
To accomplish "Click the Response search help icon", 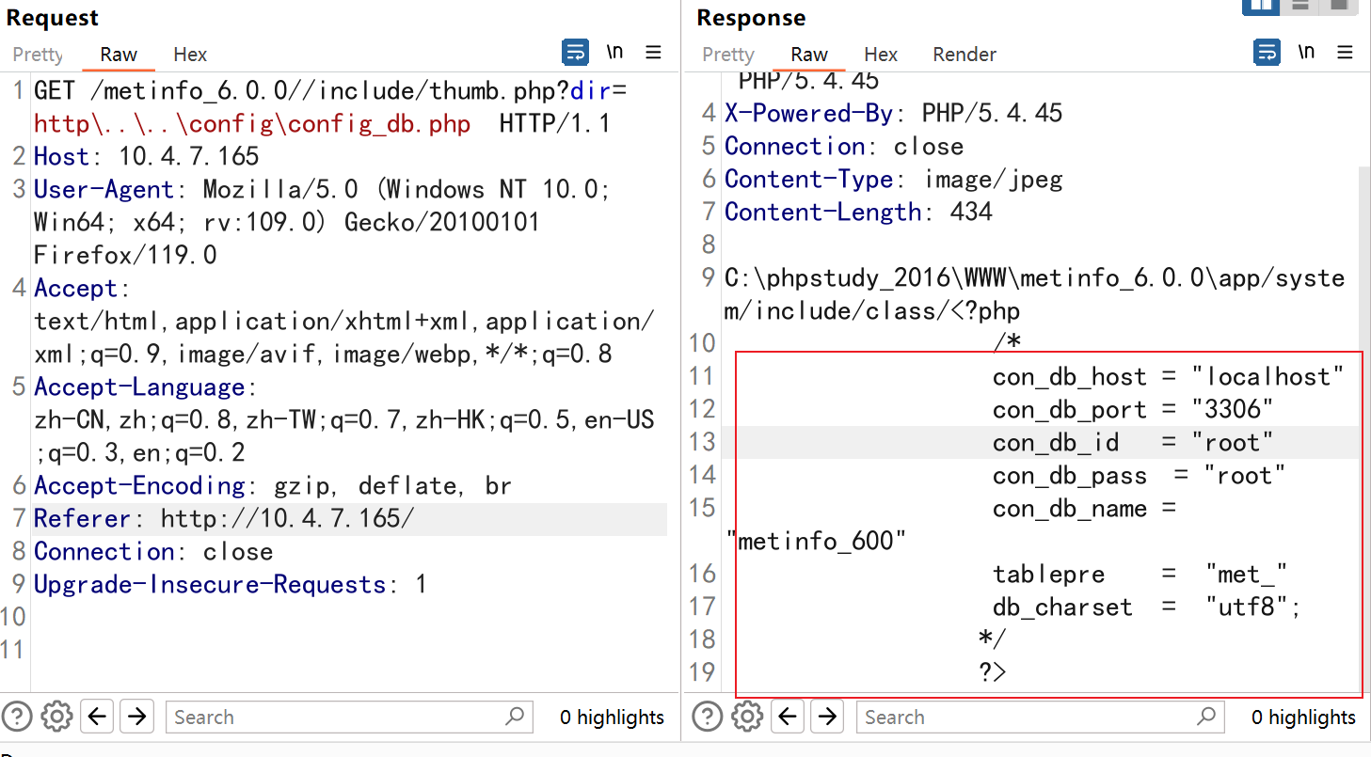I will pos(708,717).
